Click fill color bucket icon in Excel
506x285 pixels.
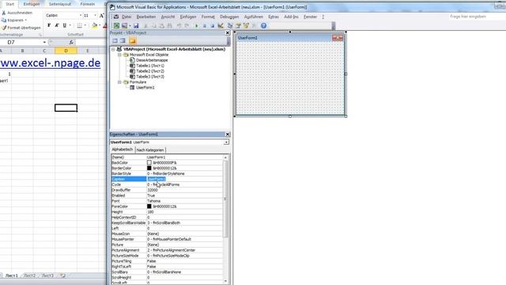tap(95, 25)
